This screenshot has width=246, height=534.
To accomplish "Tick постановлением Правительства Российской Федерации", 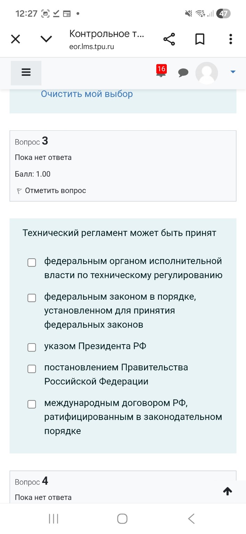I will click(x=32, y=369).
